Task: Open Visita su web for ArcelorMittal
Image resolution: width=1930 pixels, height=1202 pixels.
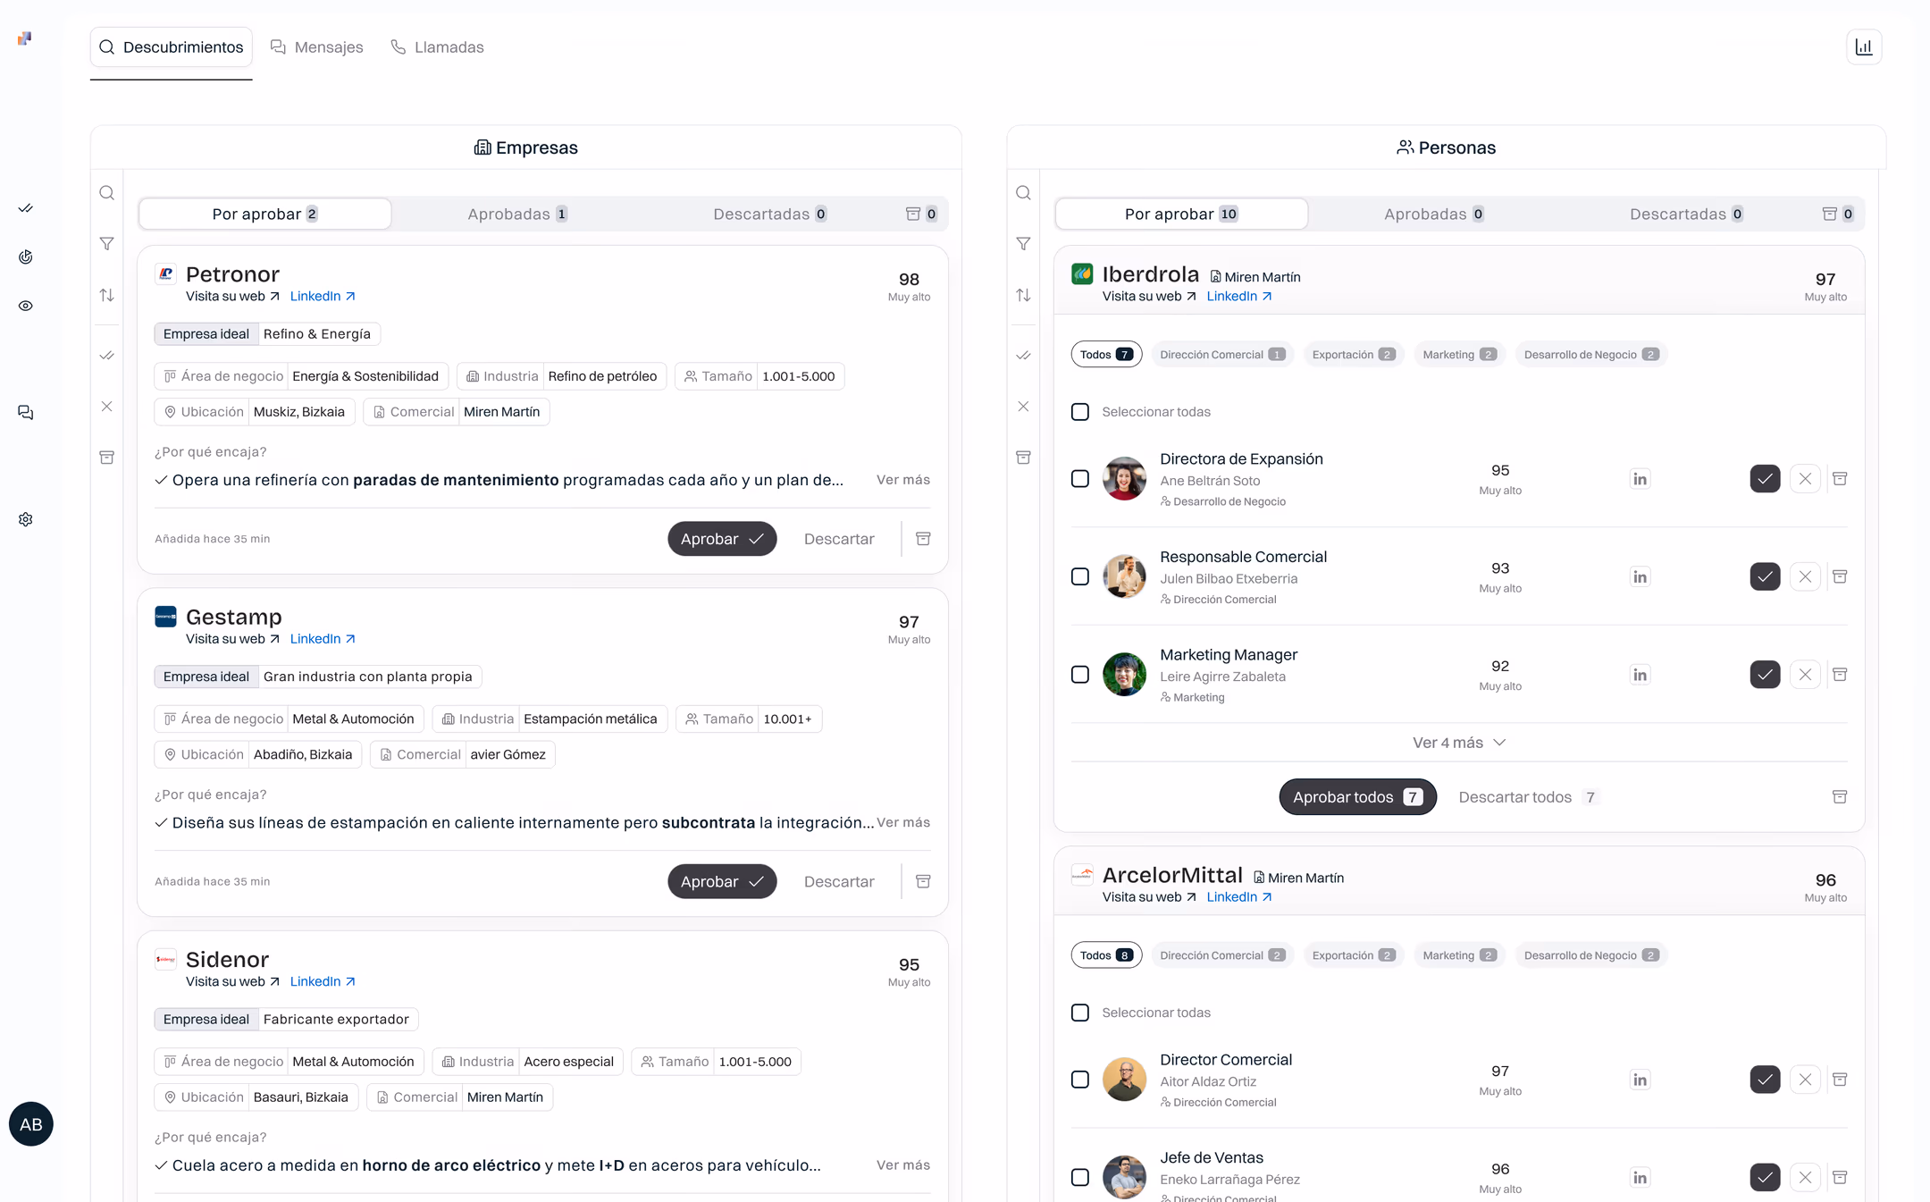Action: coord(1149,896)
